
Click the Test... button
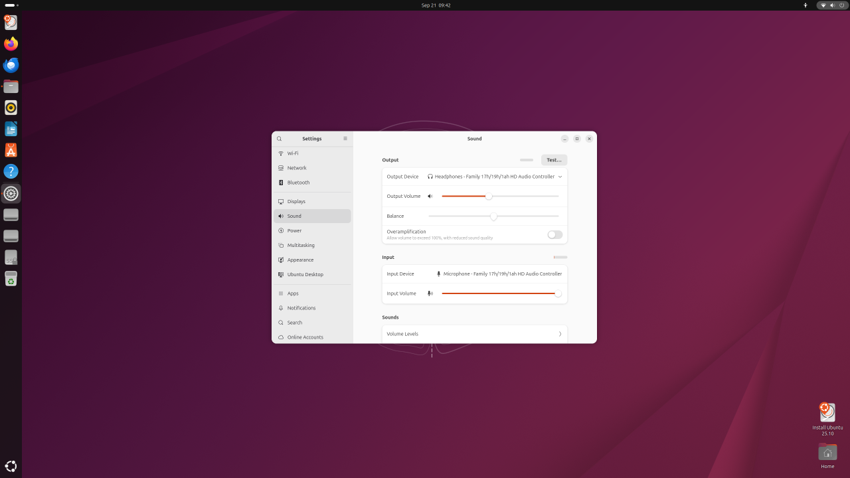point(554,160)
